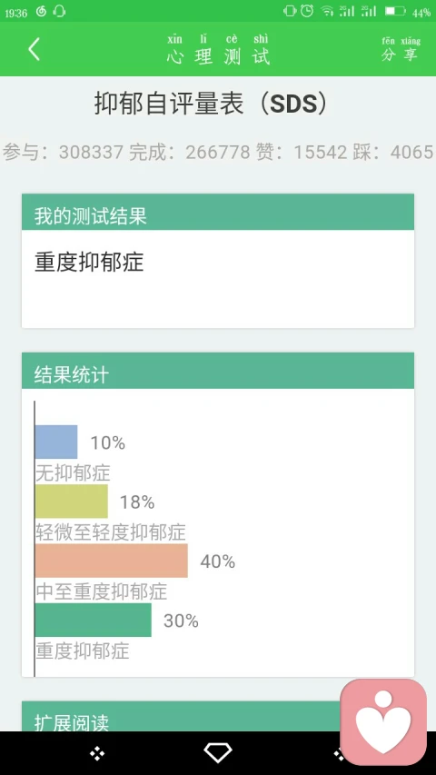Click the orange 40% bar
Screen dimensions: 436x775
click(112, 561)
